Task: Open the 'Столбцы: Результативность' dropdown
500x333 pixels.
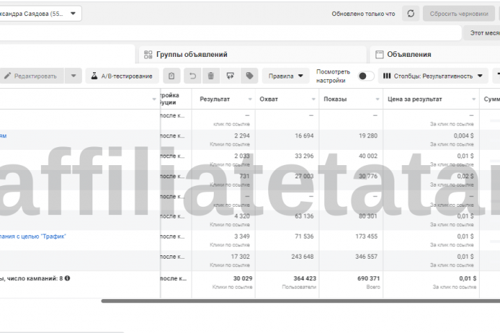Action: pos(433,76)
